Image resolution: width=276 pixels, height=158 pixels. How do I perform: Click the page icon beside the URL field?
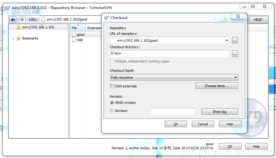[43, 19]
